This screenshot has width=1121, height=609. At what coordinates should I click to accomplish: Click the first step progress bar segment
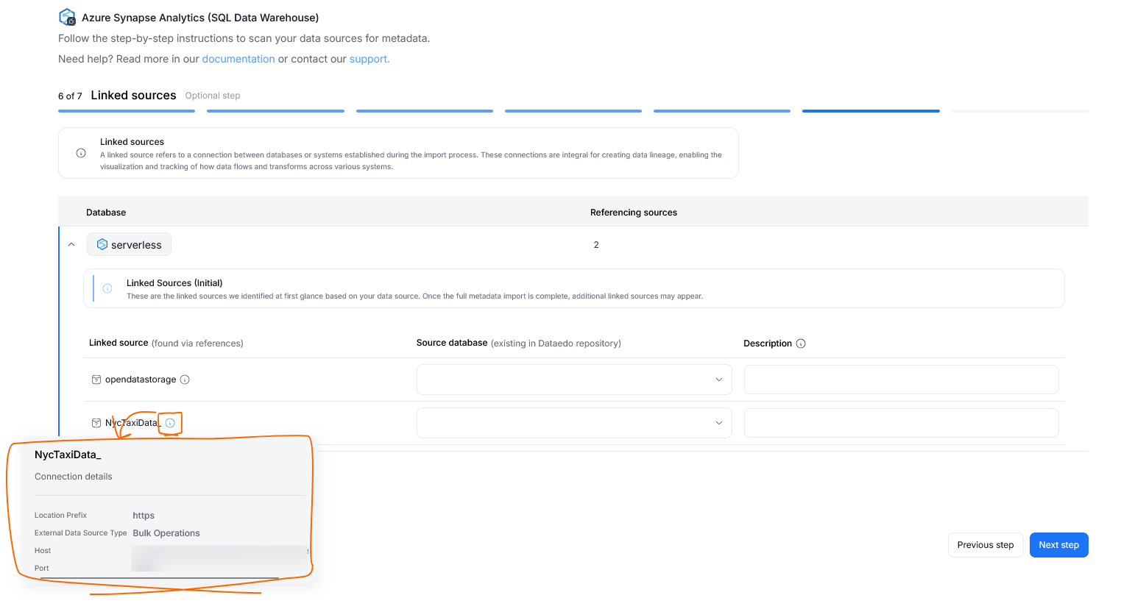tap(127, 111)
